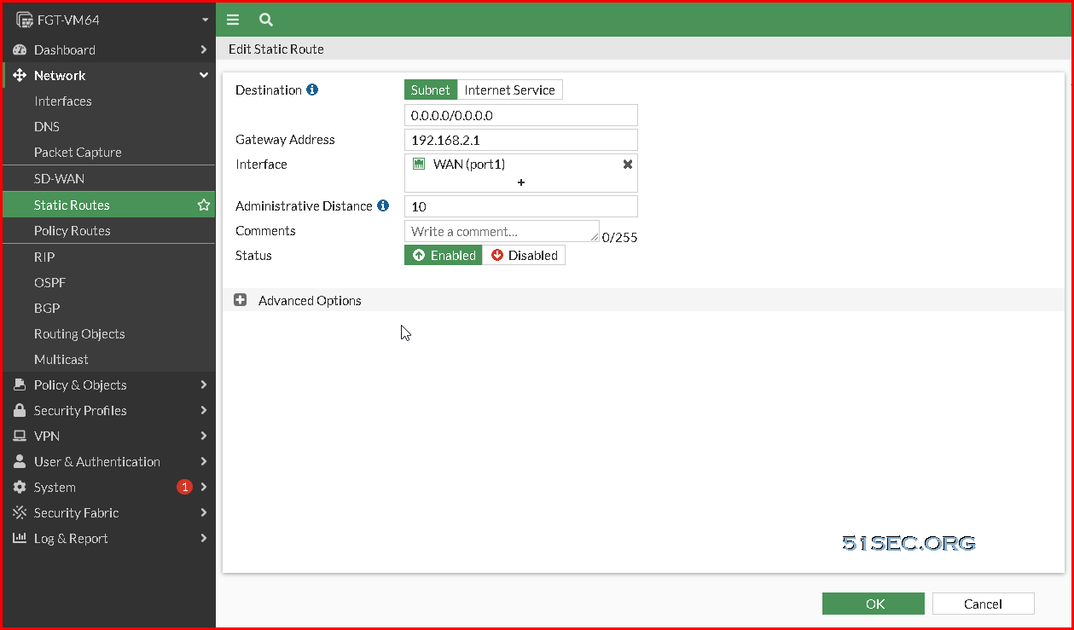Expand Policy & Objects chevron
1074x630 pixels.
pyautogui.click(x=204, y=384)
